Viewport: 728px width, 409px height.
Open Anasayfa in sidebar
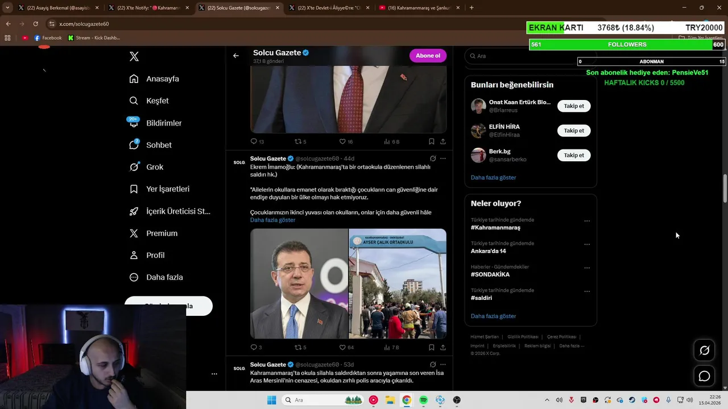click(154, 79)
